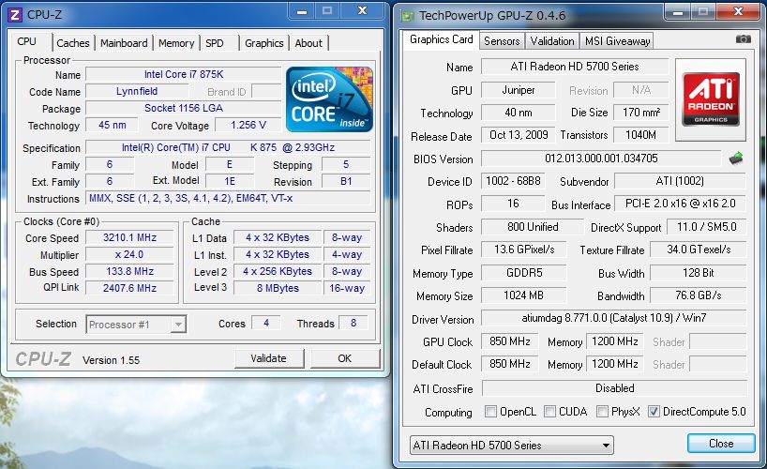The width and height of the screenshot is (767, 469).
Task: Click the Level 3 cache value 8 MBytes
Action: (x=278, y=288)
